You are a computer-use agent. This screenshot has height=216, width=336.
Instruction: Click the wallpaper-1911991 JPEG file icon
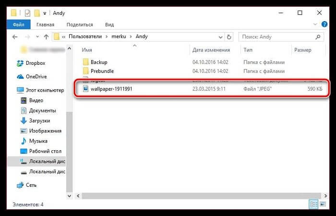86,88
